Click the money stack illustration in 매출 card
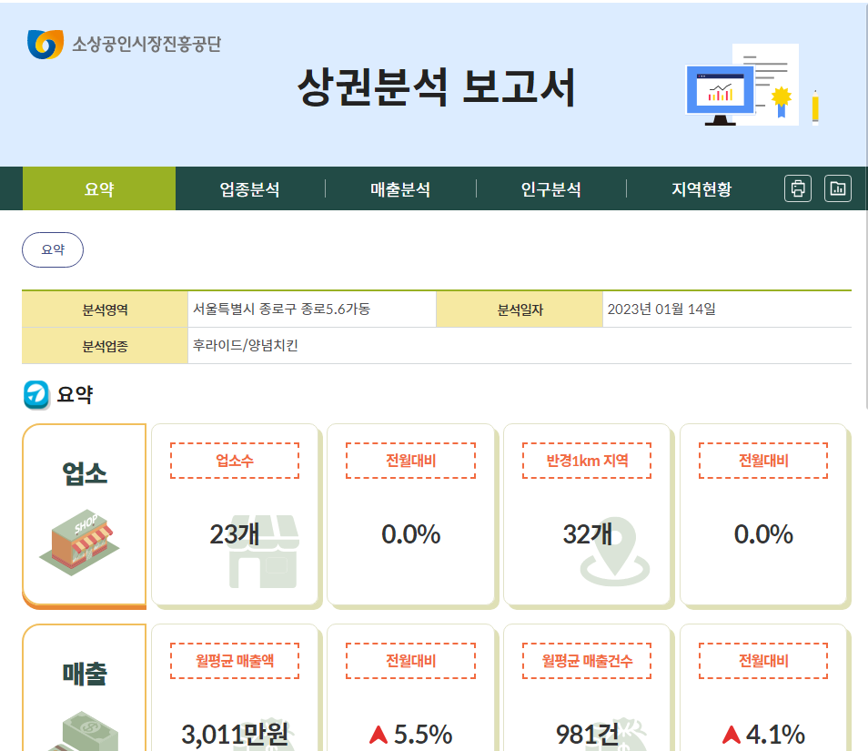This screenshot has height=751, width=868. point(83,731)
